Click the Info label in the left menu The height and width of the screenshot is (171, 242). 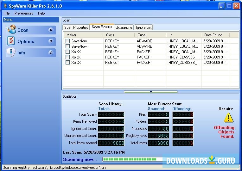click(21, 53)
